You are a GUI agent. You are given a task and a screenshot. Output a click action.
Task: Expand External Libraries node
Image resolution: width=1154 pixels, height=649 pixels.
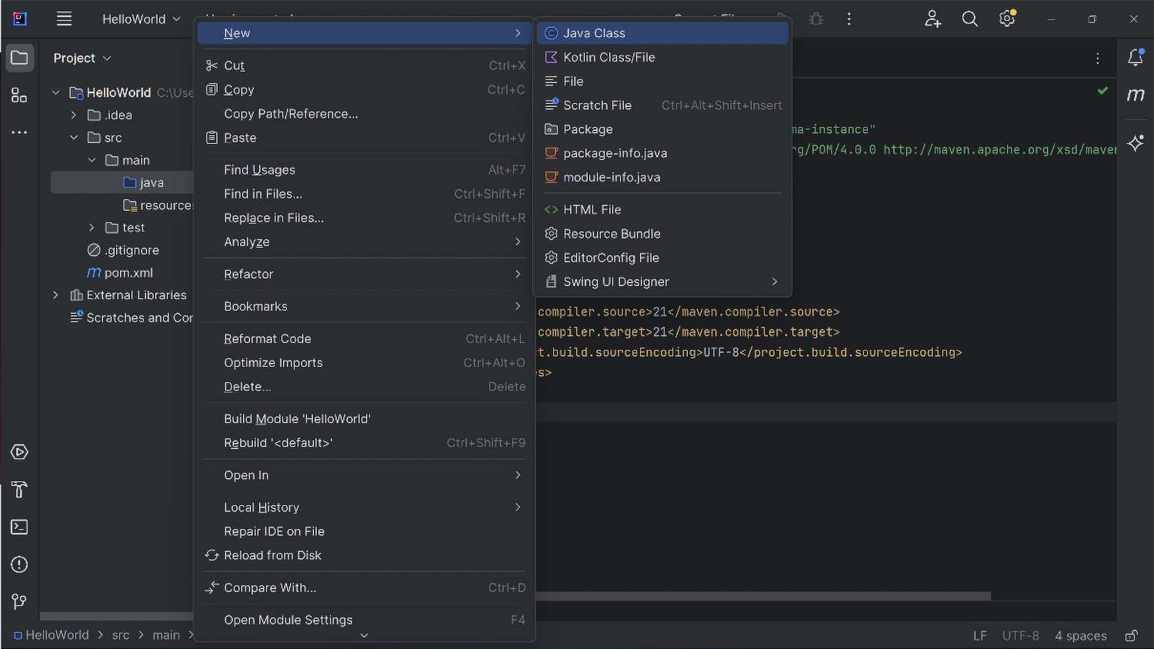(x=55, y=295)
